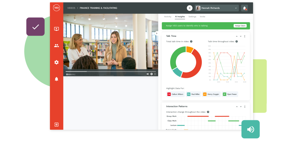Toggle Ryan Fraser highlight data
Viewport: 303px width, 141px height.
click(x=230, y=94)
